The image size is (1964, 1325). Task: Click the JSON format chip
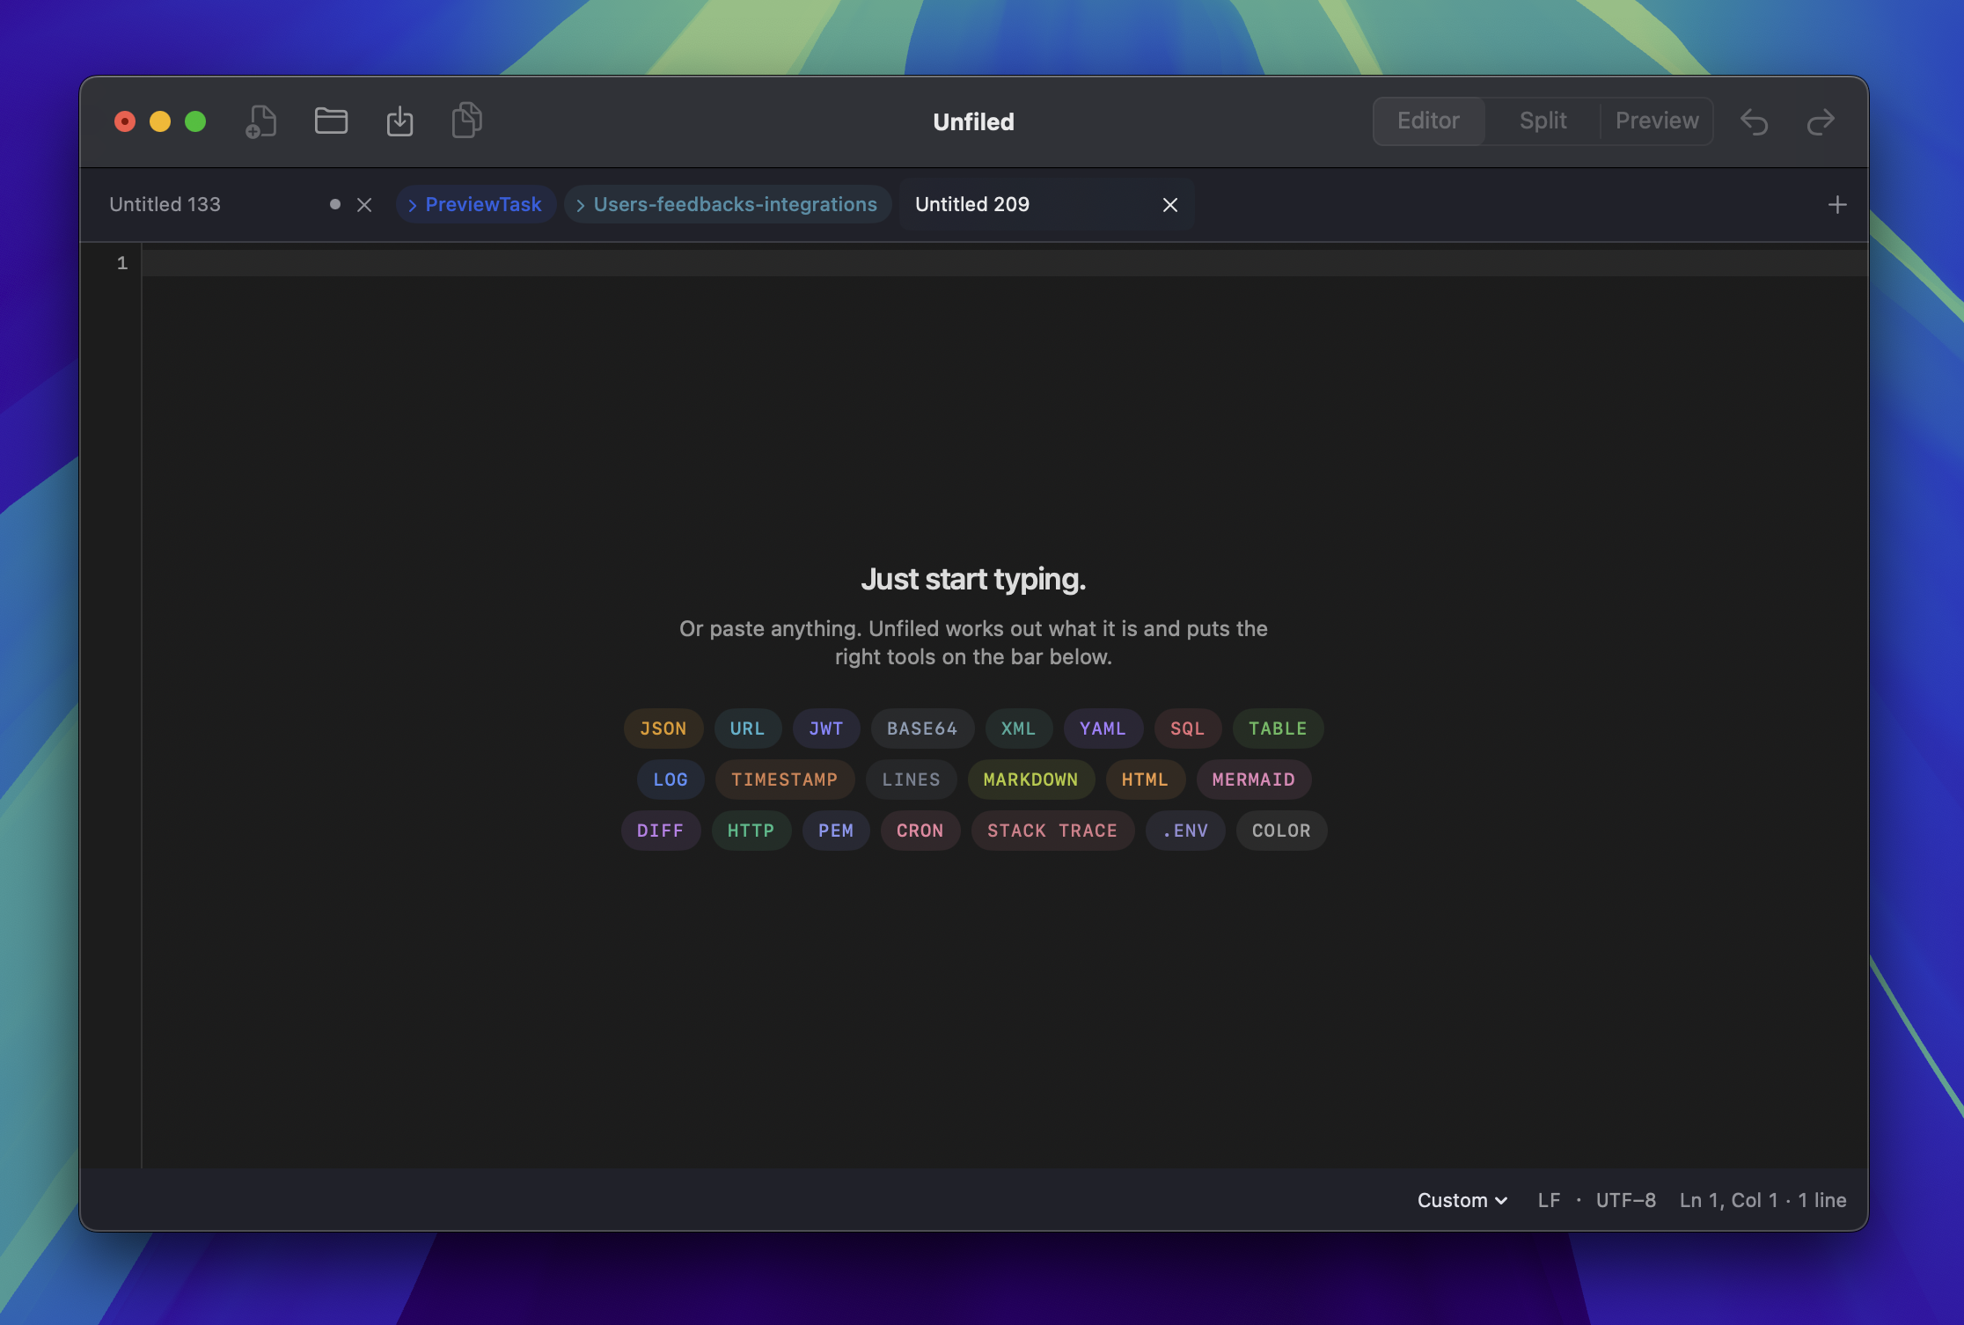pyautogui.click(x=663, y=728)
